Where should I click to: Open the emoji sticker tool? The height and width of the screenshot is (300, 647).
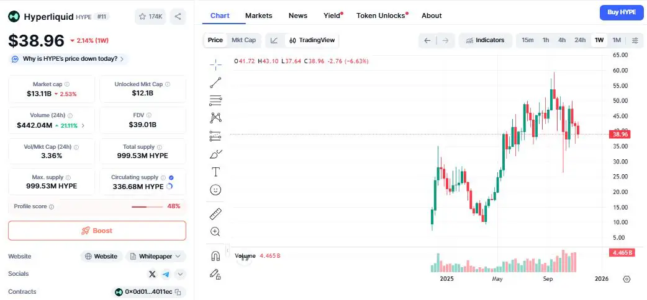(215, 190)
